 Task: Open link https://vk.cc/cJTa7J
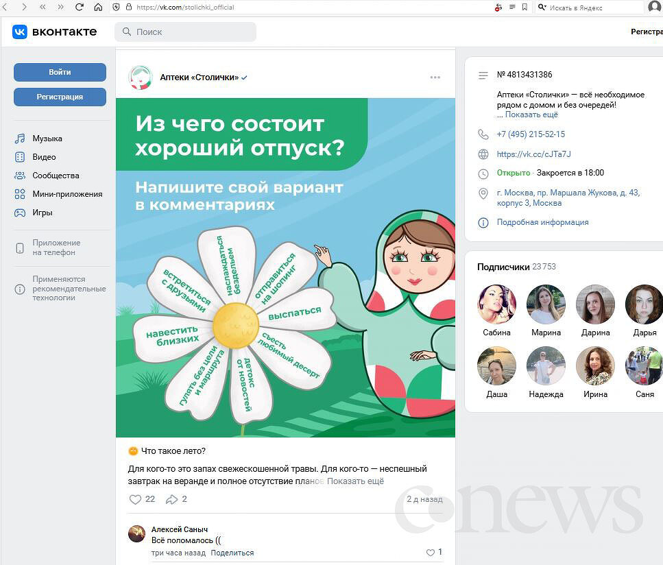[x=533, y=154]
